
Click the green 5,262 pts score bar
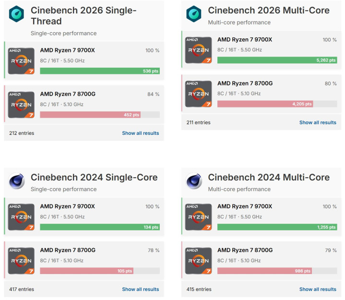277,60
